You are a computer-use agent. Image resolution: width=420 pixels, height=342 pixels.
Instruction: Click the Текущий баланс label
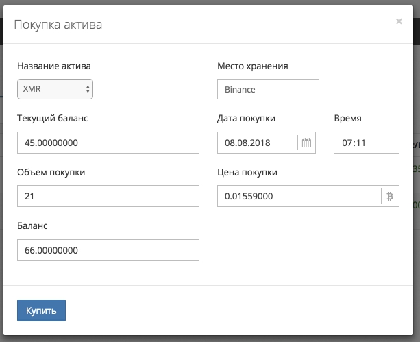(52, 118)
